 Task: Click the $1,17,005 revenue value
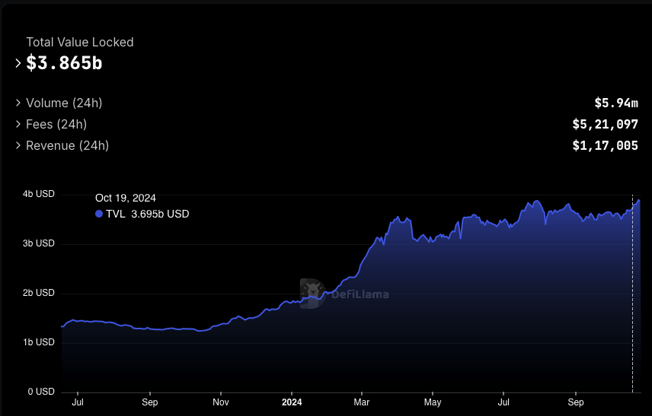[605, 145]
